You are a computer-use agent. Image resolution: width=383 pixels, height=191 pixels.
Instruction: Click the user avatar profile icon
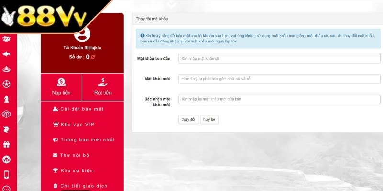(82, 34)
